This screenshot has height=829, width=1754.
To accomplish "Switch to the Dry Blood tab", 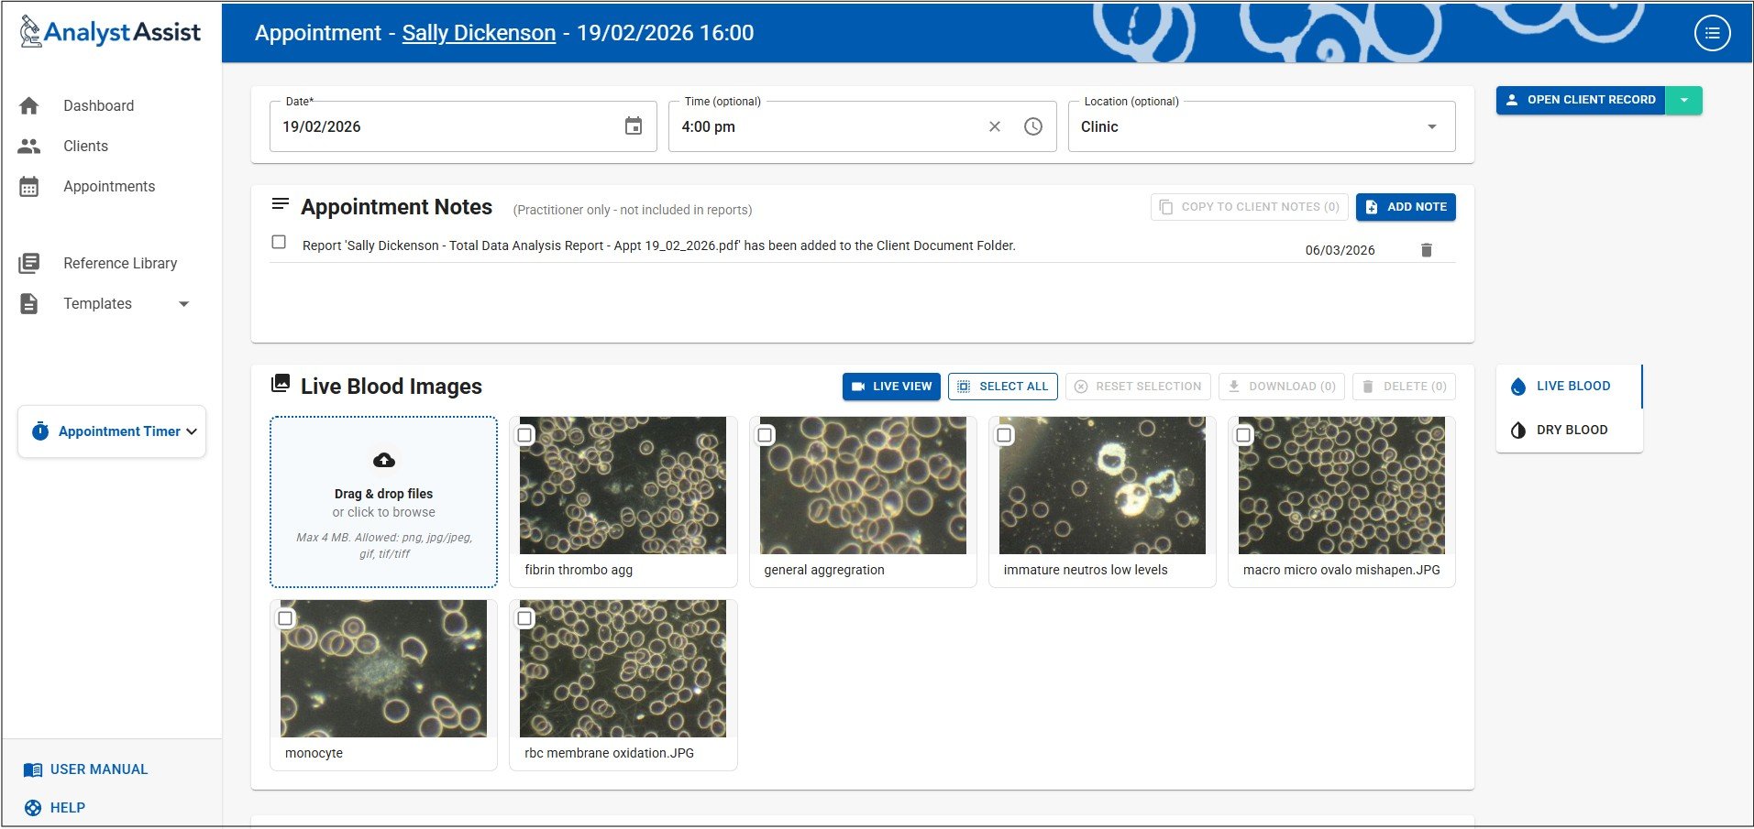I will [1569, 430].
